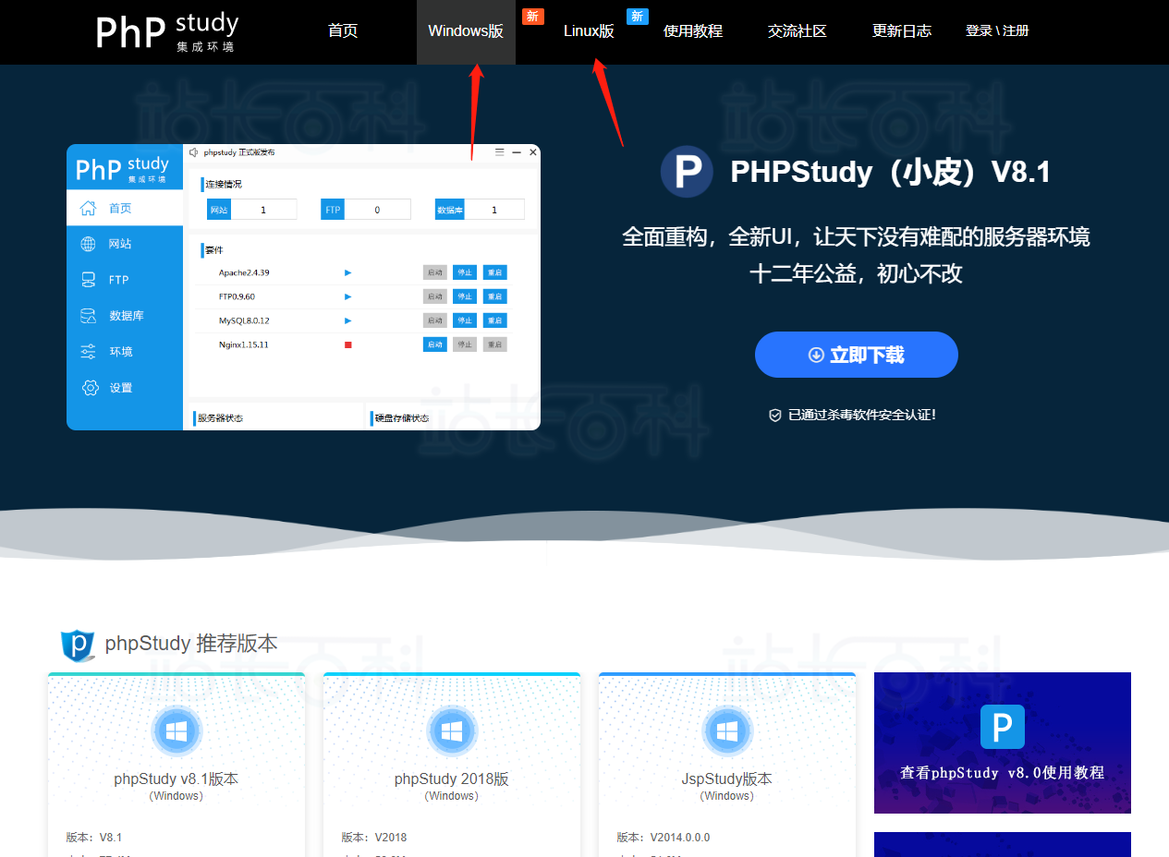Click 版本：V2014.0.0.0 text on JspStudy card
Viewport: 1169px width, 857px height.
[664, 838]
